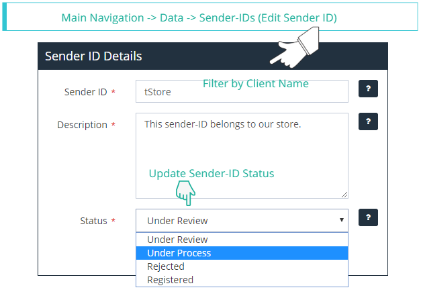This screenshot has width=421, height=300.
Task: Click the 'Status' field label
Action: coord(93,221)
